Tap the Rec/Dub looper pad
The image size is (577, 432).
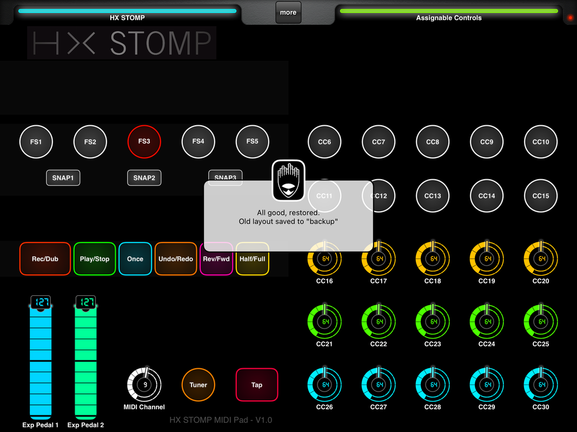45,259
